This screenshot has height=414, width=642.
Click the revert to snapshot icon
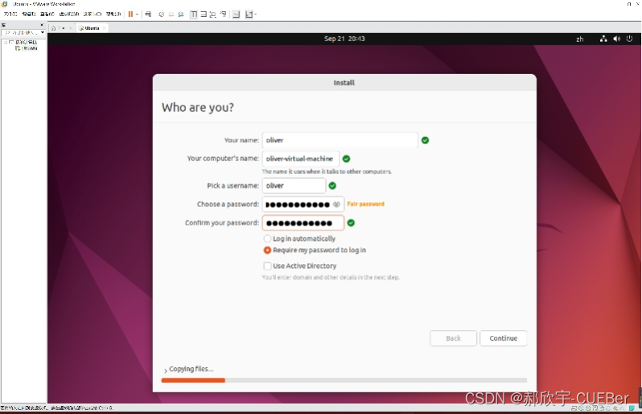coord(171,14)
